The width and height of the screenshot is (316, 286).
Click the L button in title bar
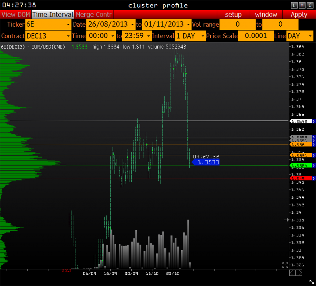tap(294, 5)
